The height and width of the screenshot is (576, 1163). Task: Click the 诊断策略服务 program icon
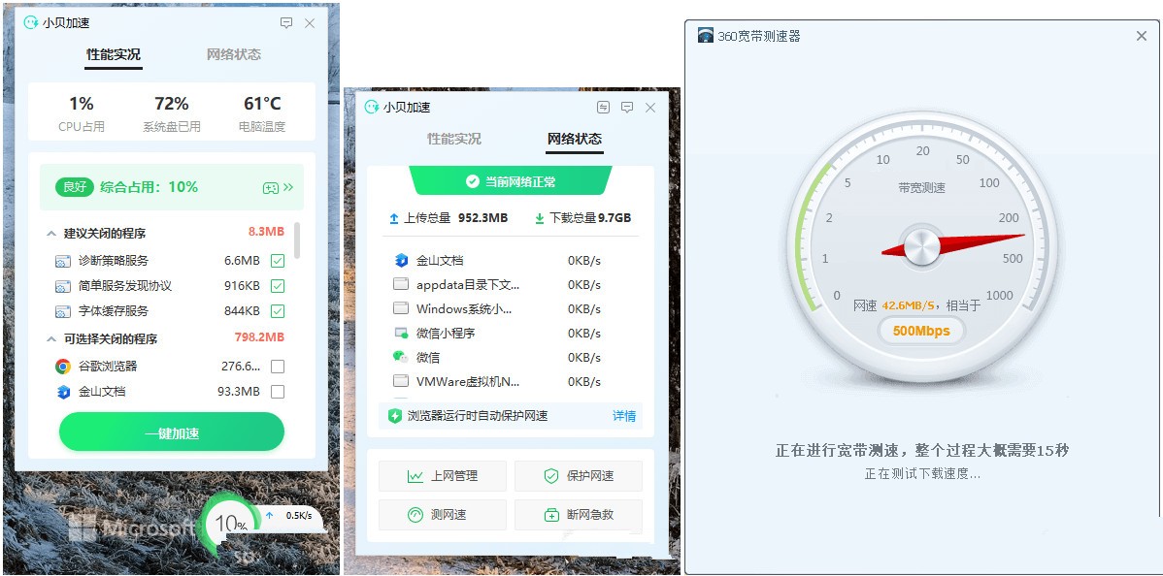click(63, 261)
